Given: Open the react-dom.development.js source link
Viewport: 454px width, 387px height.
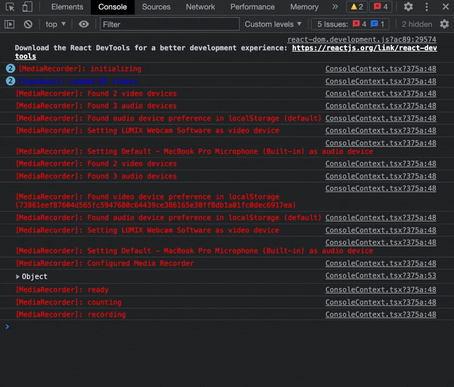Looking at the screenshot, I should click(361, 39).
